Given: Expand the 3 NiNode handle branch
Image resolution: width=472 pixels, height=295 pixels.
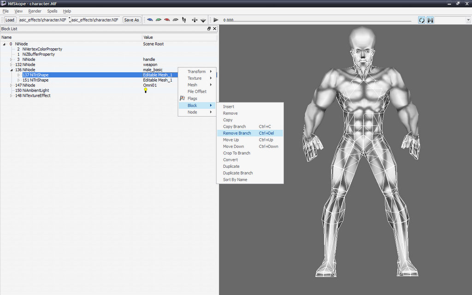Looking at the screenshot, I should pyautogui.click(x=12, y=59).
